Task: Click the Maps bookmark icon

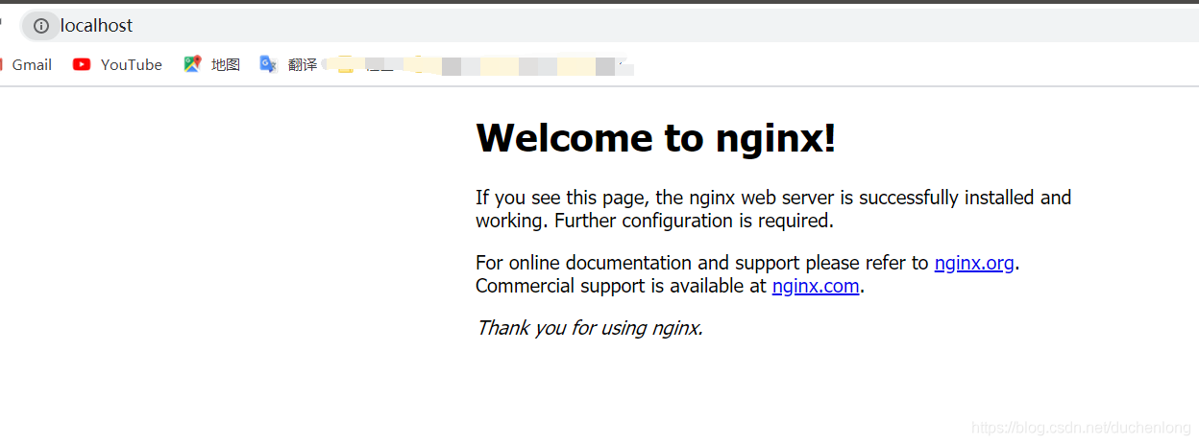Action: [192, 64]
